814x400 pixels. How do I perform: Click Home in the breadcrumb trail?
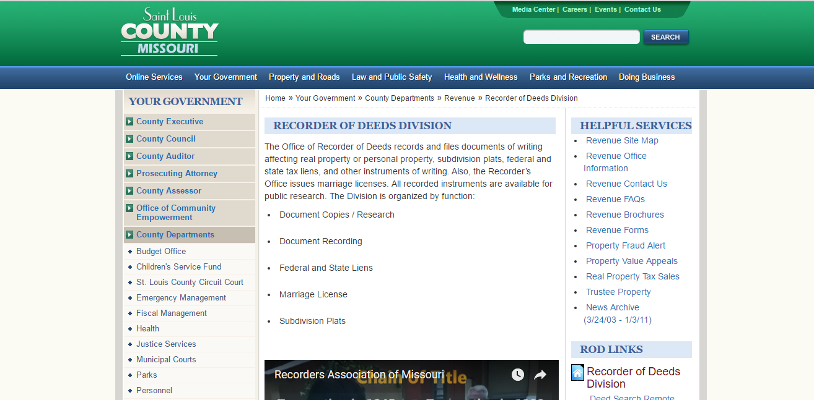click(x=275, y=98)
